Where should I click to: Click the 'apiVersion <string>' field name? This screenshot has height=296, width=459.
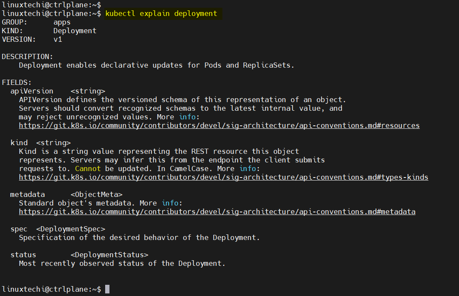coord(58,91)
